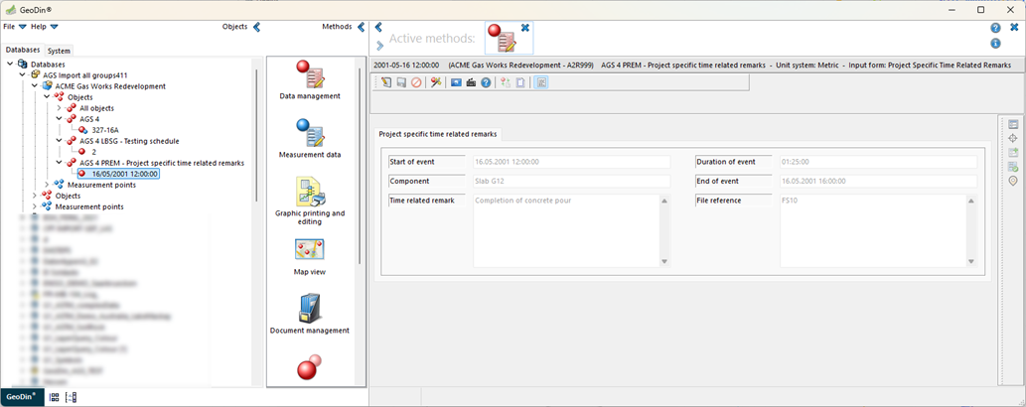Collapse the Objects panel arrow
This screenshot has height=407, width=1026.
(x=256, y=27)
